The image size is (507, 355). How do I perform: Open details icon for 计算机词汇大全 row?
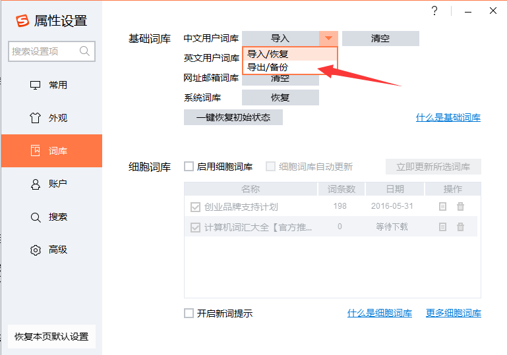tap(443, 227)
